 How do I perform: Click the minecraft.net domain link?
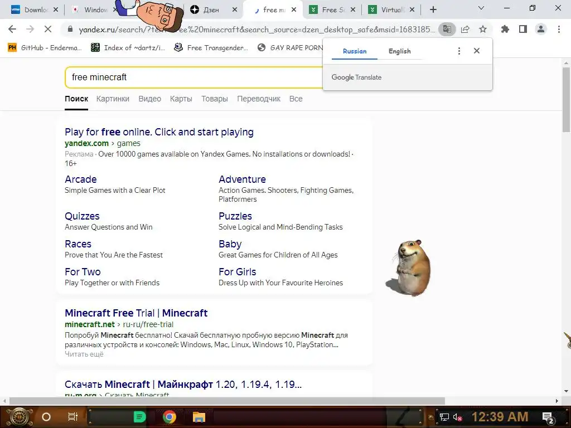[x=90, y=324]
